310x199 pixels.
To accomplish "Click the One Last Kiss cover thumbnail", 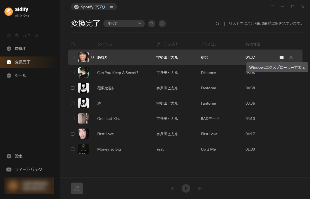I will pyautogui.click(x=83, y=119).
